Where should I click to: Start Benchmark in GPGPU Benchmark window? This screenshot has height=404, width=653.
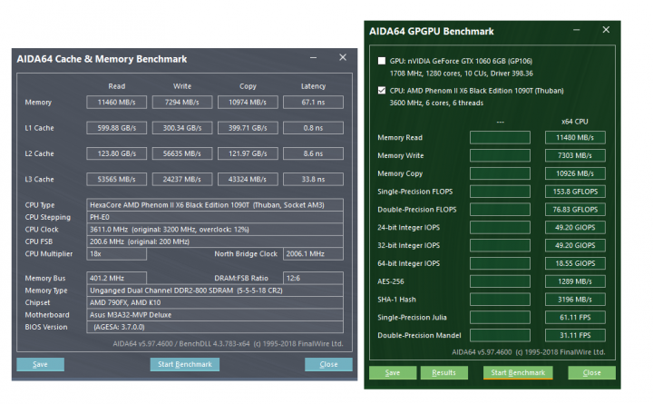click(x=518, y=373)
